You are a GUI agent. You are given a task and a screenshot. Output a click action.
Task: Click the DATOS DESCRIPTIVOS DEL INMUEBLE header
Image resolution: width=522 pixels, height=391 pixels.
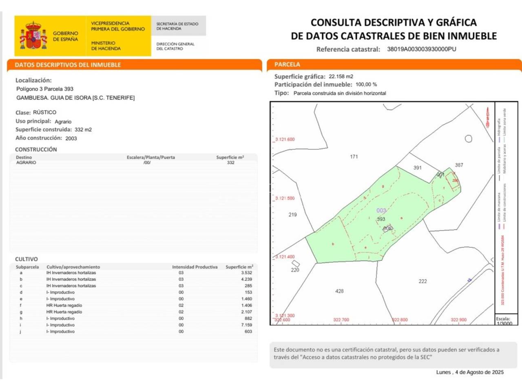tap(68, 65)
